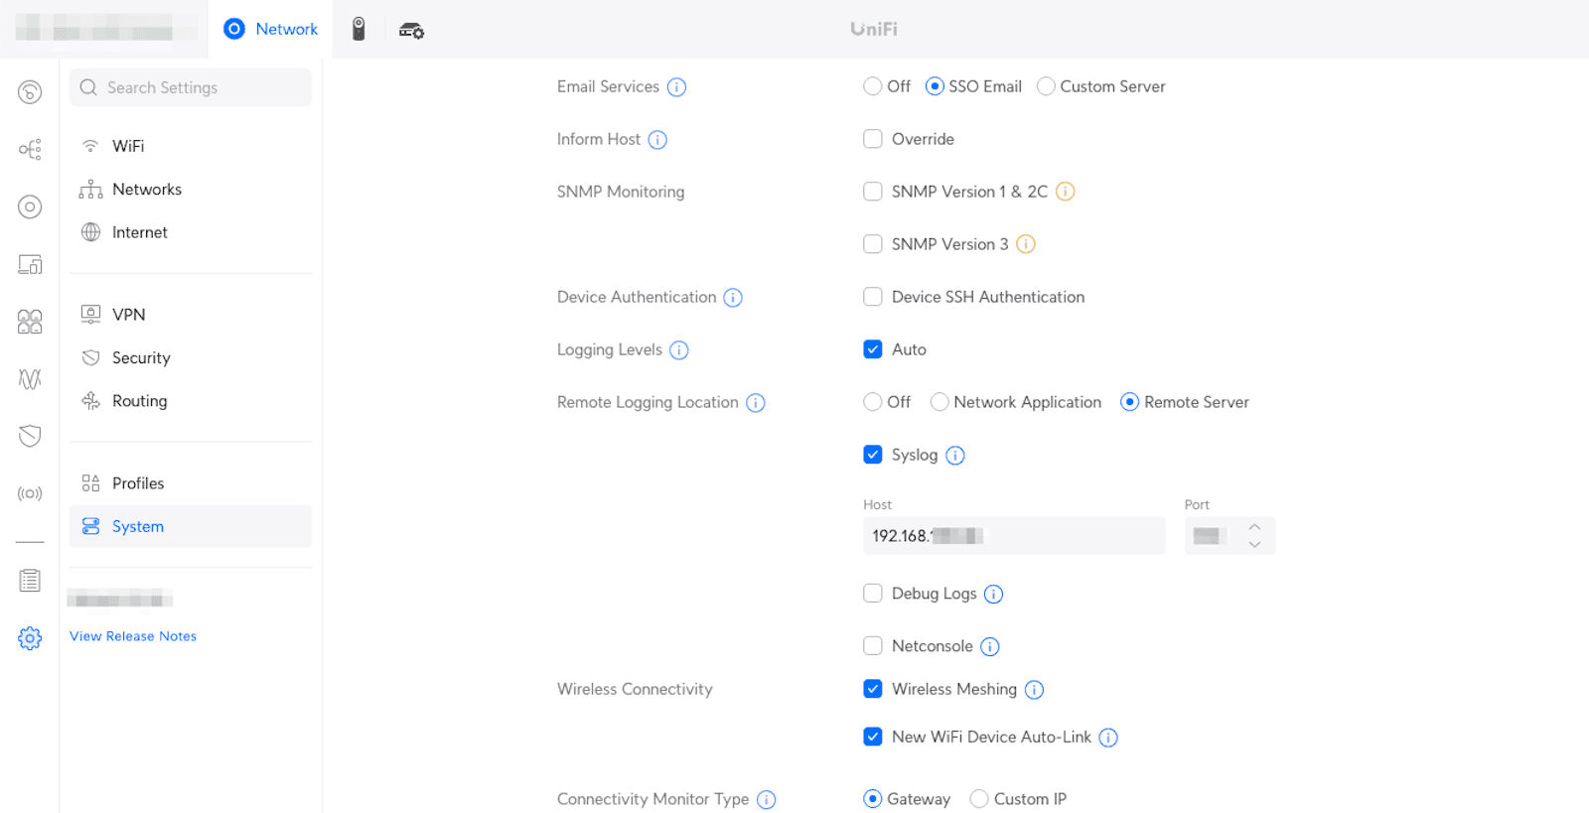Show SNMP Version 3 warning info
The image size is (1589, 813).
pyautogui.click(x=1026, y=244)
